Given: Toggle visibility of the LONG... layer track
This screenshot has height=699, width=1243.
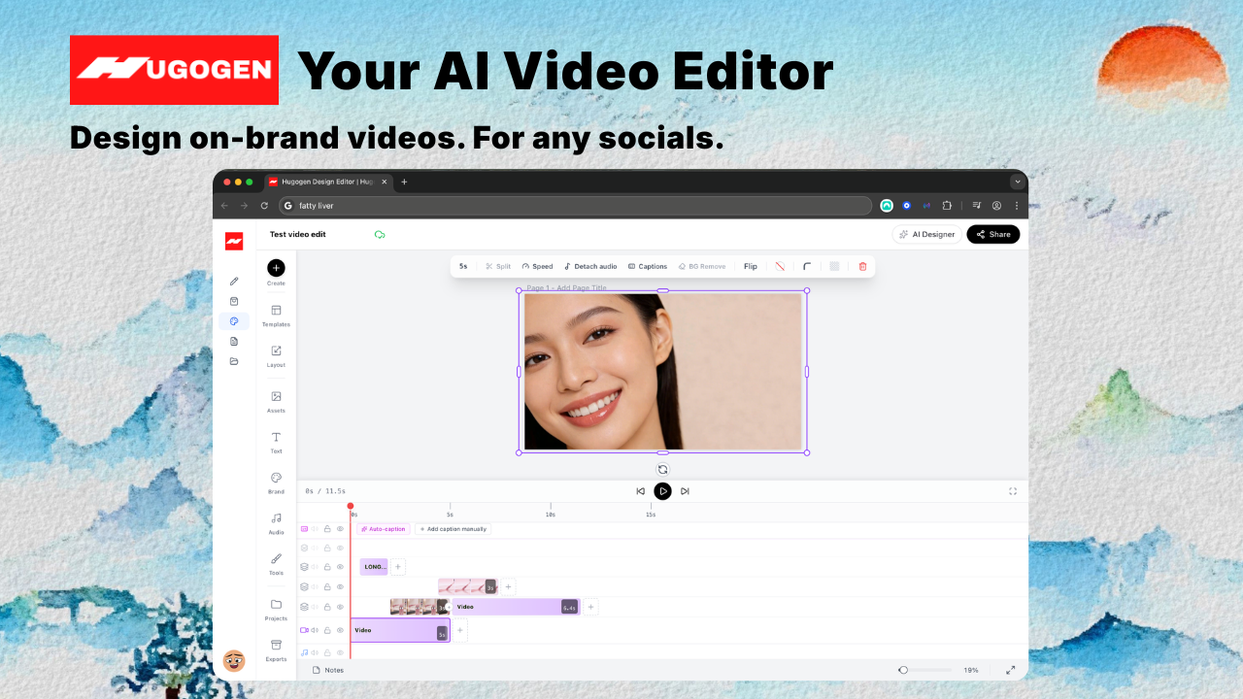Looking at the screenshot, I should point(340,567).
